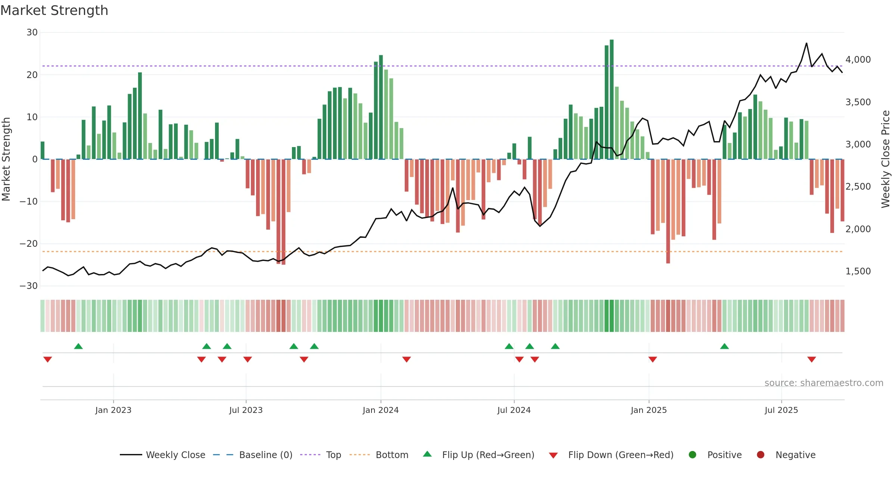Click the last red flip-down marker after Jul 2025

pos(812,359)
